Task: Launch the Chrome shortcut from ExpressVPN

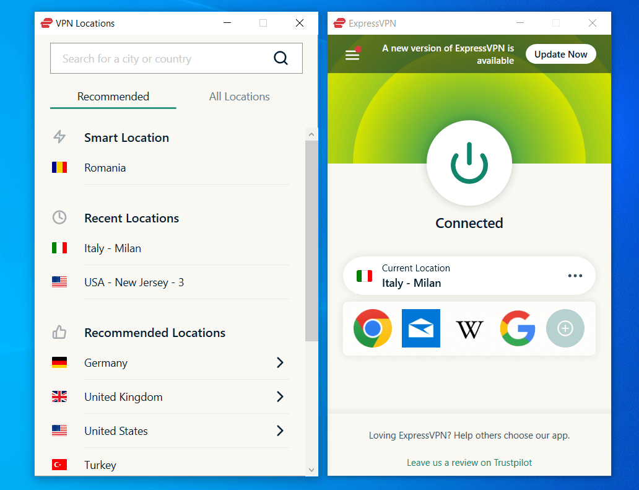Action: pyautogui.click(x=373, y=328)
